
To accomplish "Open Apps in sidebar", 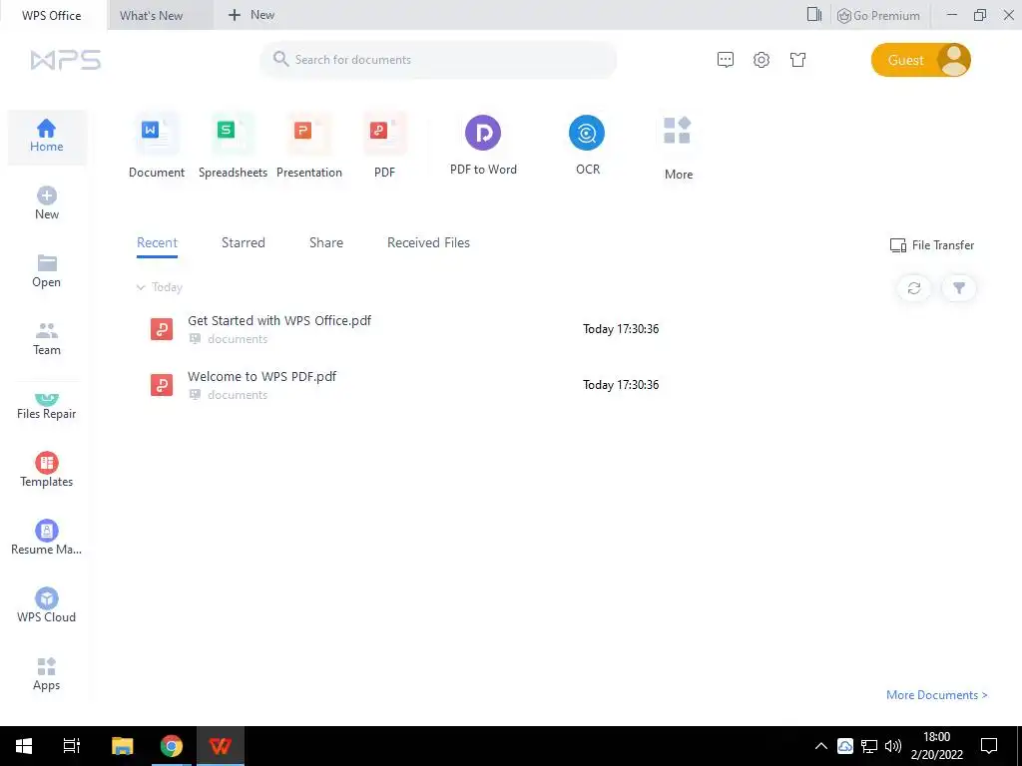I will pos(46,673).
